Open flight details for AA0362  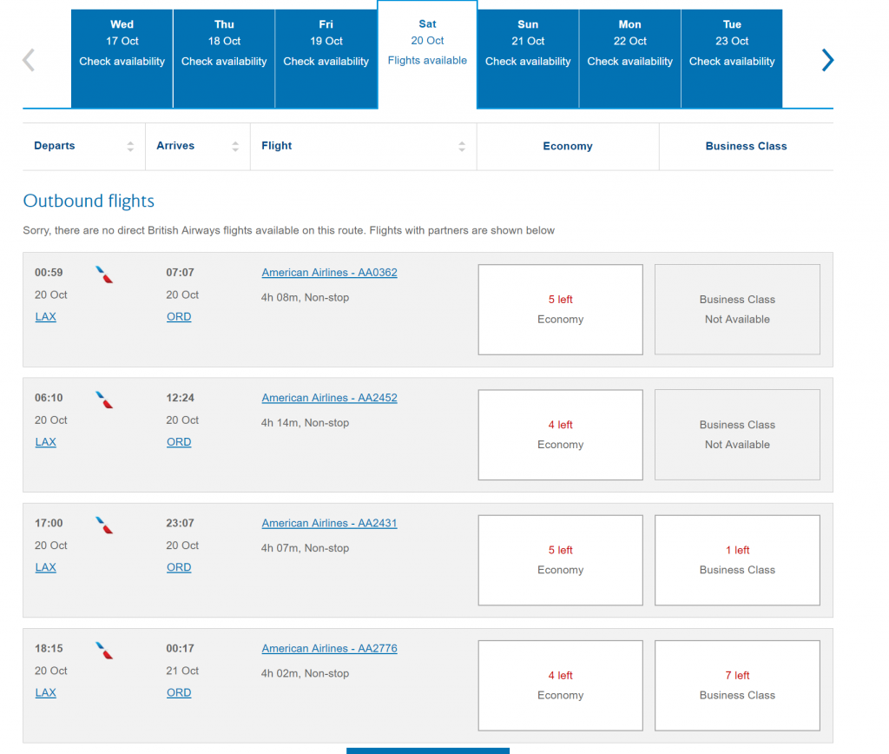[x=329, y=272]
